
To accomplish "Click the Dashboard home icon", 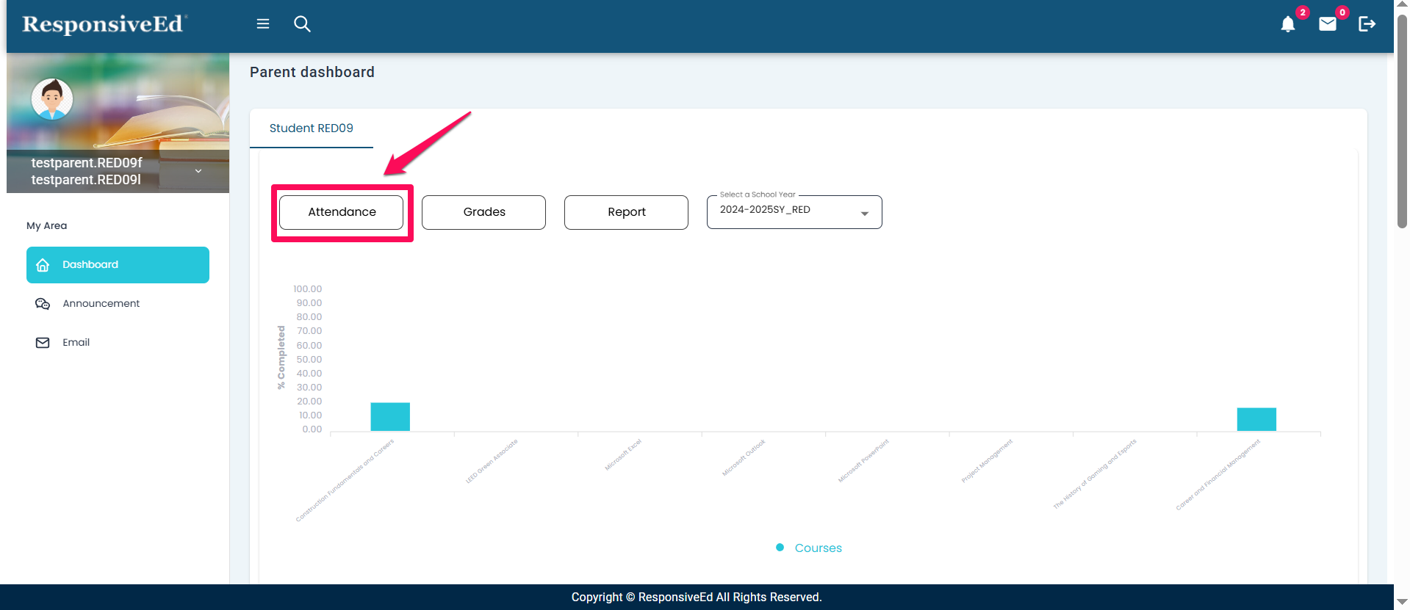I will (x=43, y=265).
